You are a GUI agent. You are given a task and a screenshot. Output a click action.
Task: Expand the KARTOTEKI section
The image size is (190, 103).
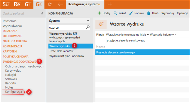pyautogui.click(x=10, y=51)
